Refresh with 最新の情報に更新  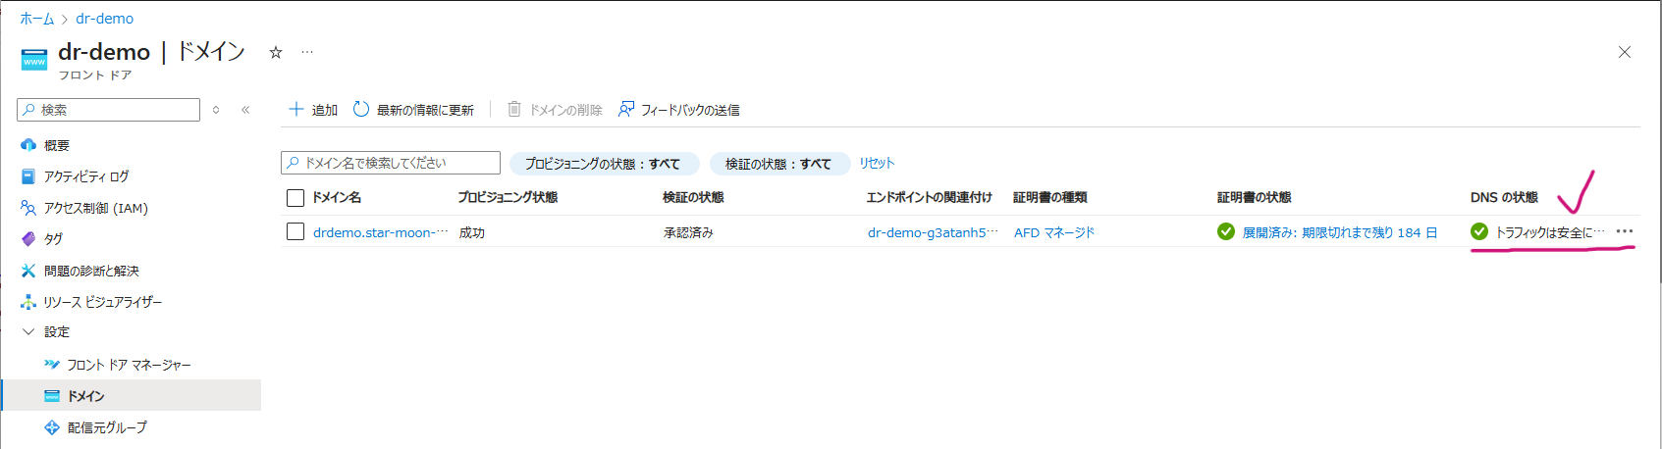click(x=413, y=110)
